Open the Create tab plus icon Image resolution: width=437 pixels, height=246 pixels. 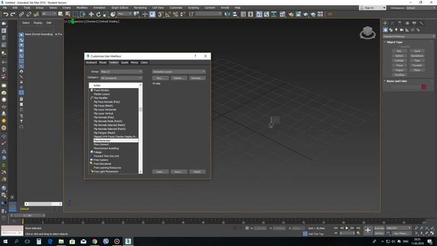pos(385,23)
